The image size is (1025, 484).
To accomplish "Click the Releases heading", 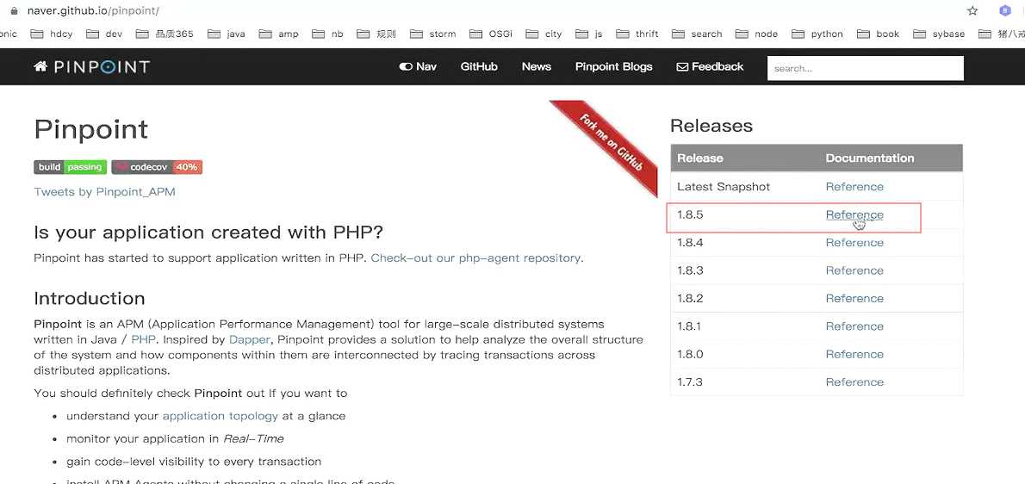I will [711, 126].
